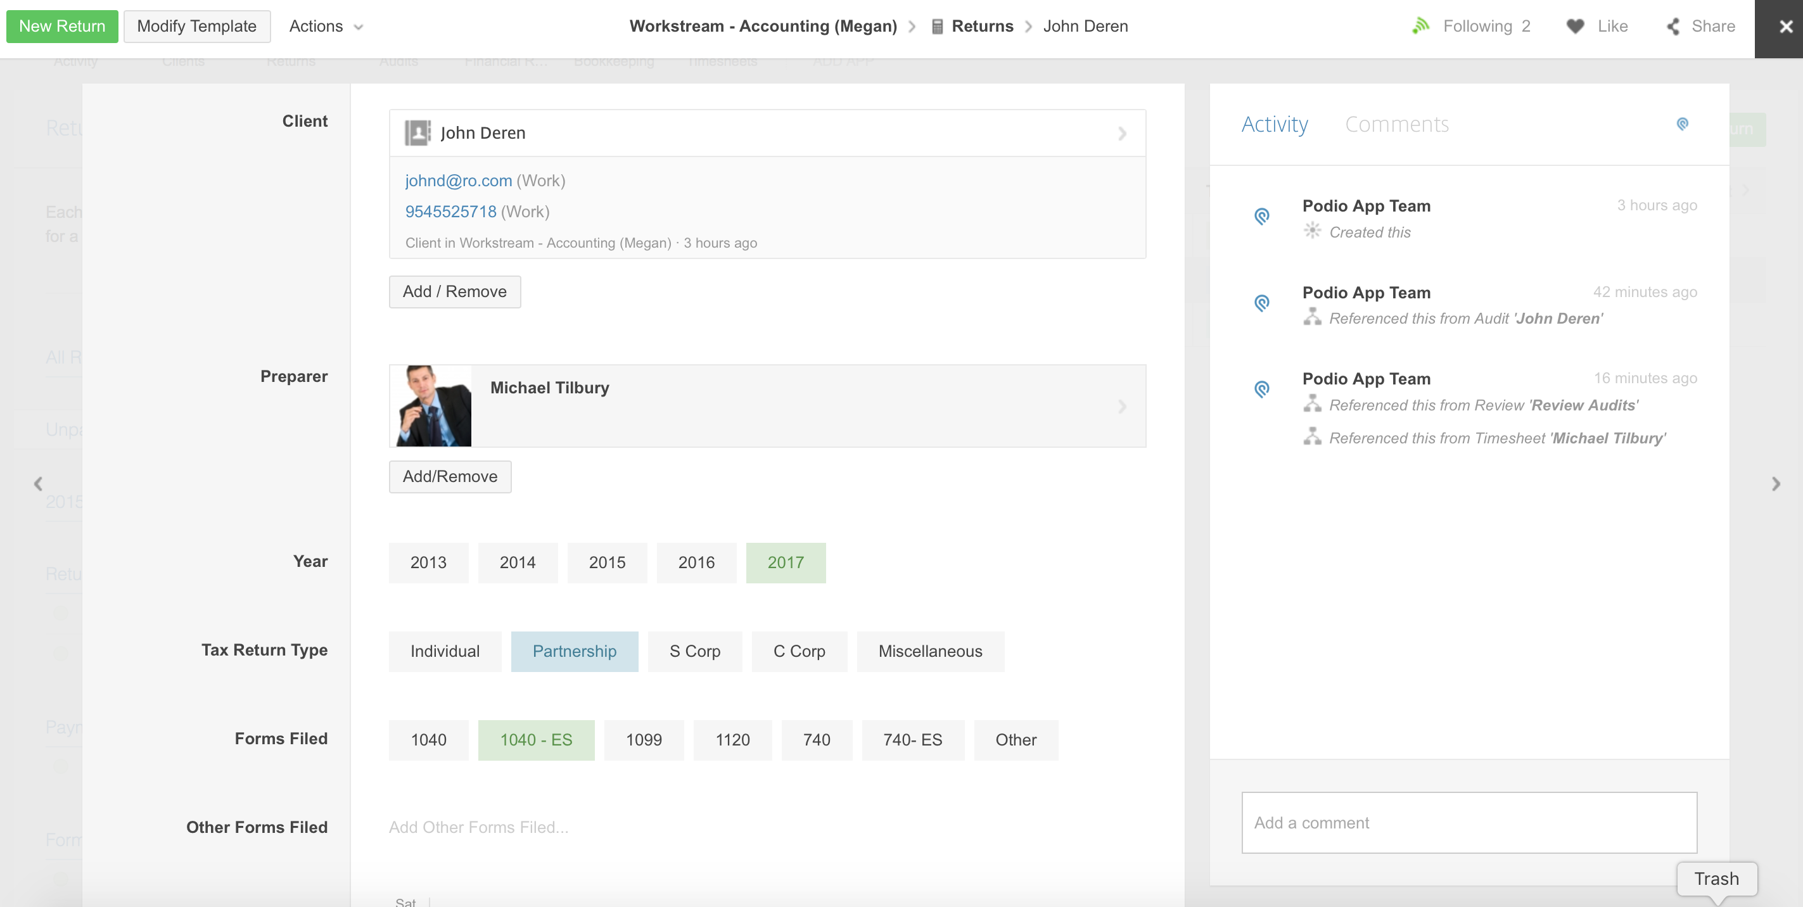
Task: Click the Returns calculator icon in breadcrumb
Action: 937,26
